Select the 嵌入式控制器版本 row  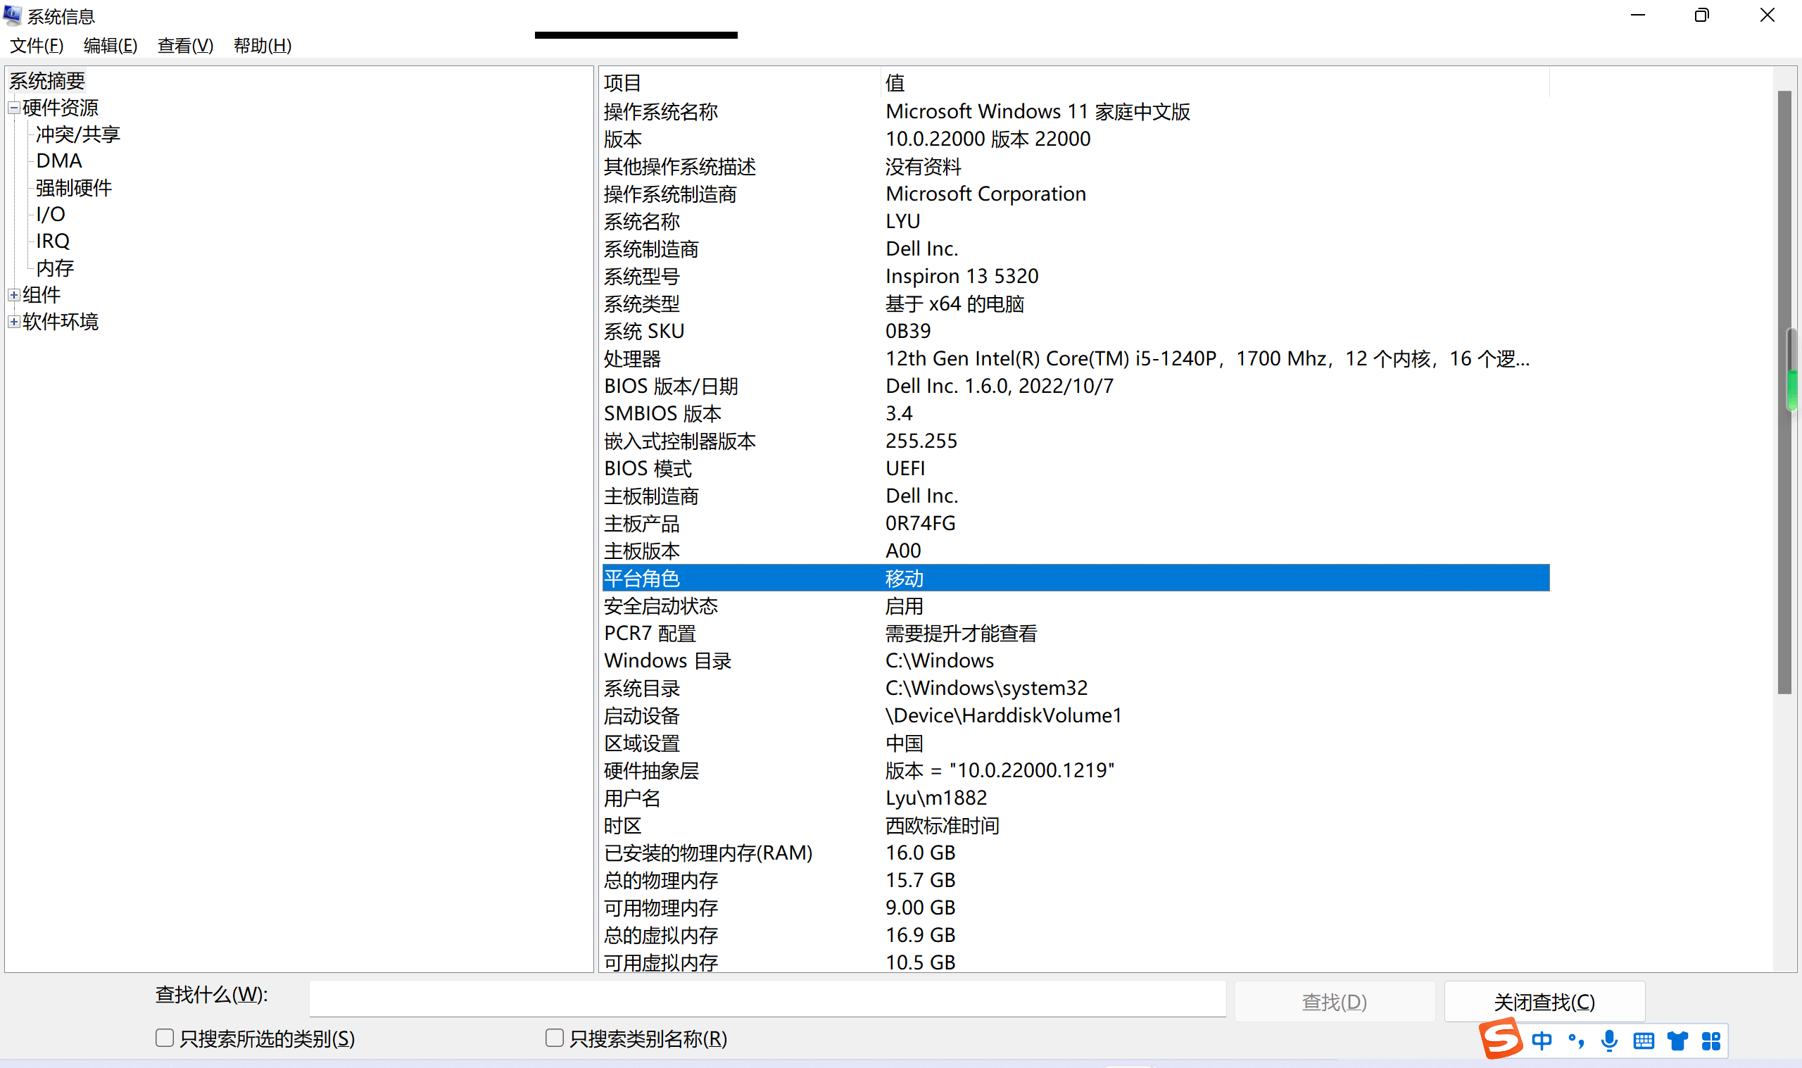(1076, 441)
